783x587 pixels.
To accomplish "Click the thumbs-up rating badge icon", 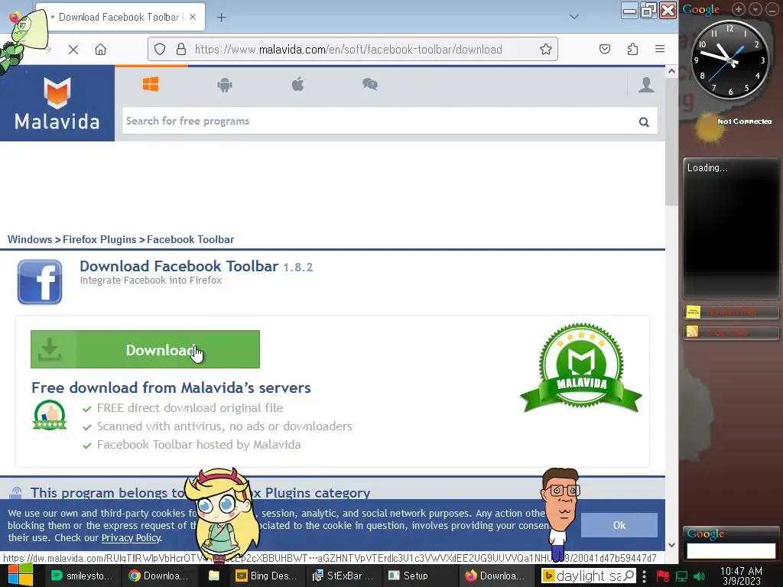I will pos(50,415).
